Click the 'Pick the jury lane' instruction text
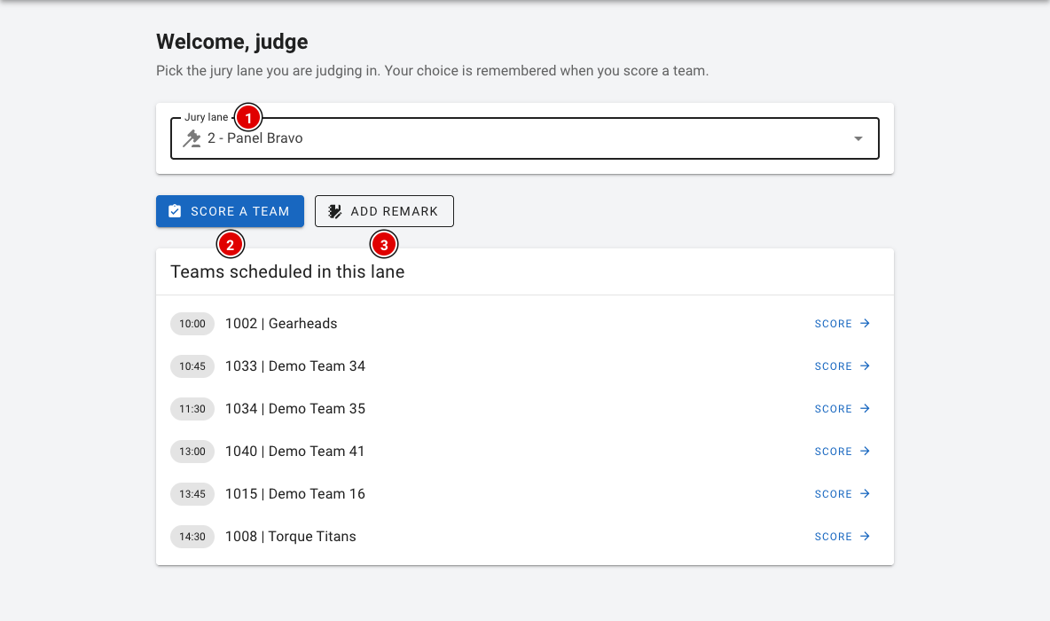 pyautogui.click(x=432, y=71)
